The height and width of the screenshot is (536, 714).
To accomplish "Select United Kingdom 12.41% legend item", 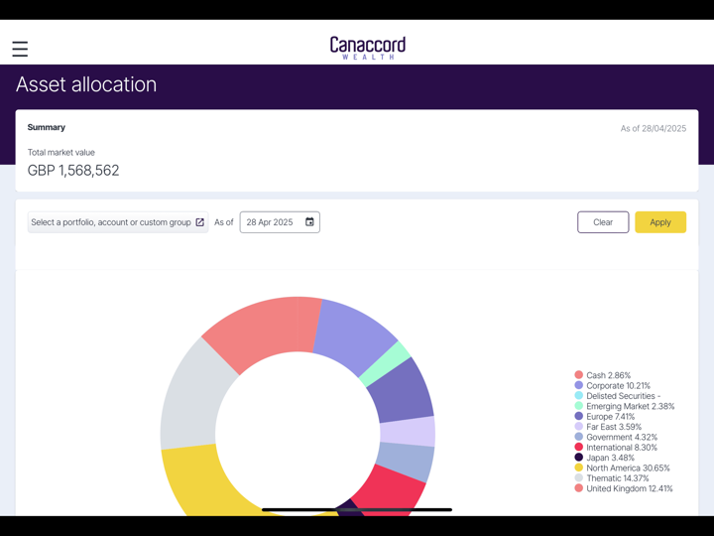I will click(x=629, y=488).
